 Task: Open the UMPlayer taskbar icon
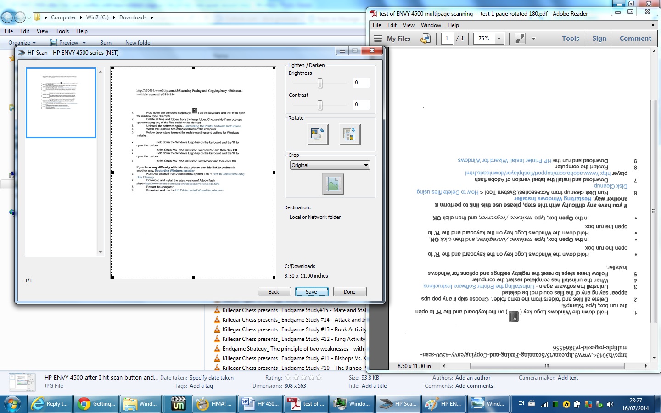178,404
